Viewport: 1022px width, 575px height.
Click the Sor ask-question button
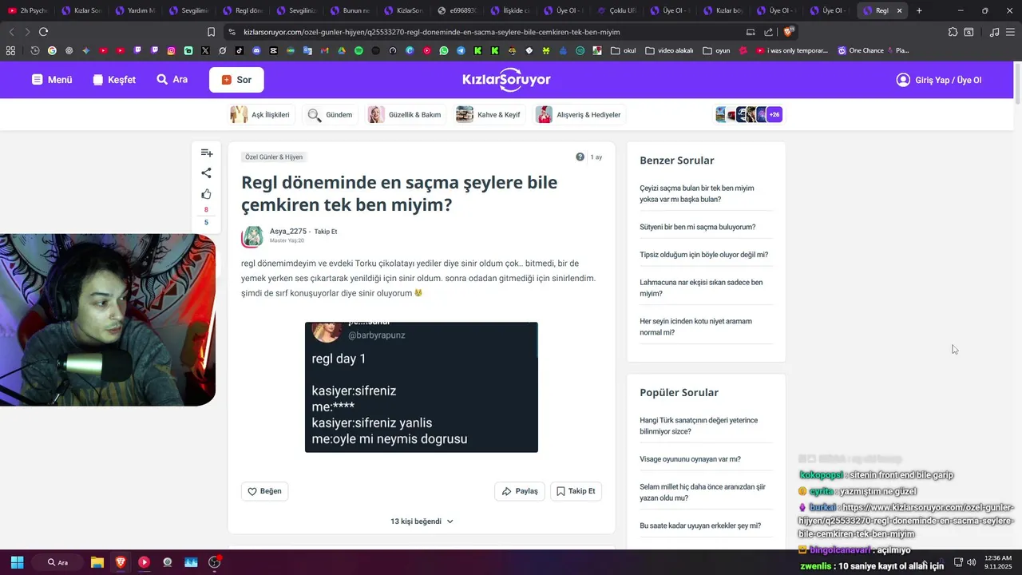(236, 80)
